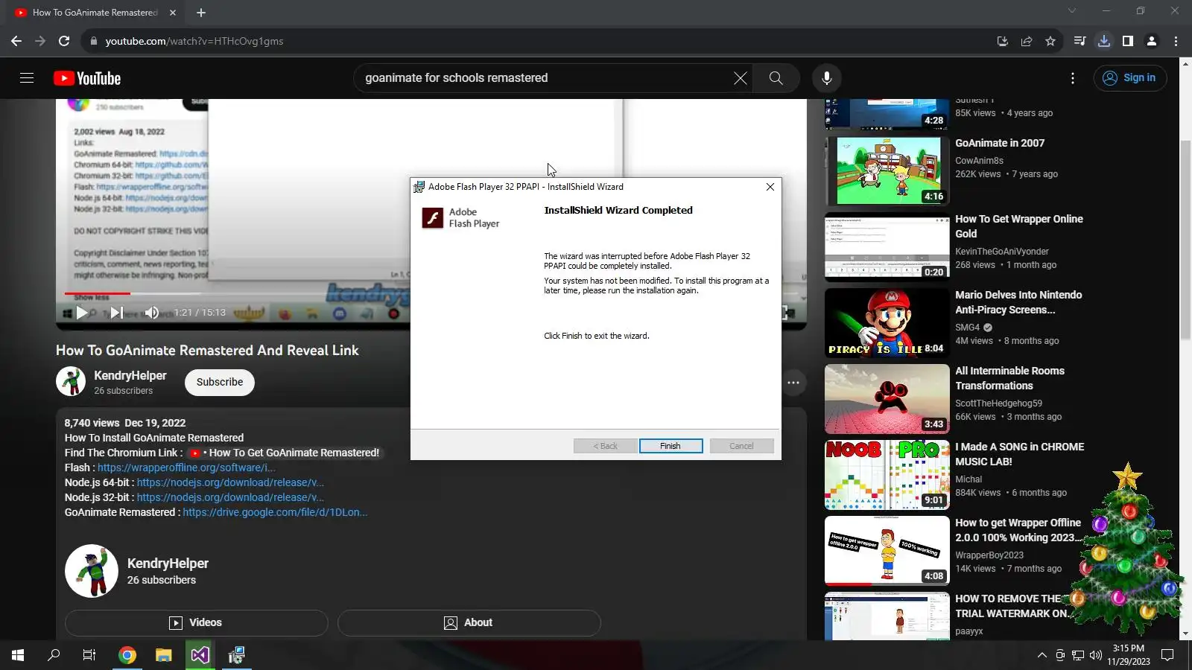The width and height of the screenshot is (1192, 670).
Task: Open Chrome media controls icon
Action: point(1080,41)
